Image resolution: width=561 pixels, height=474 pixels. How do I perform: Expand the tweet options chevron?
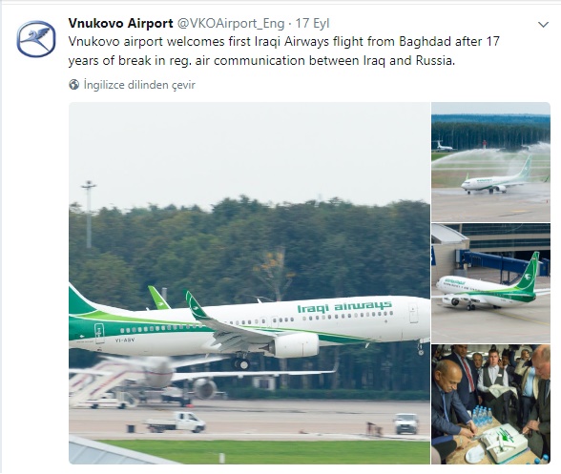(x=543, y=25)
